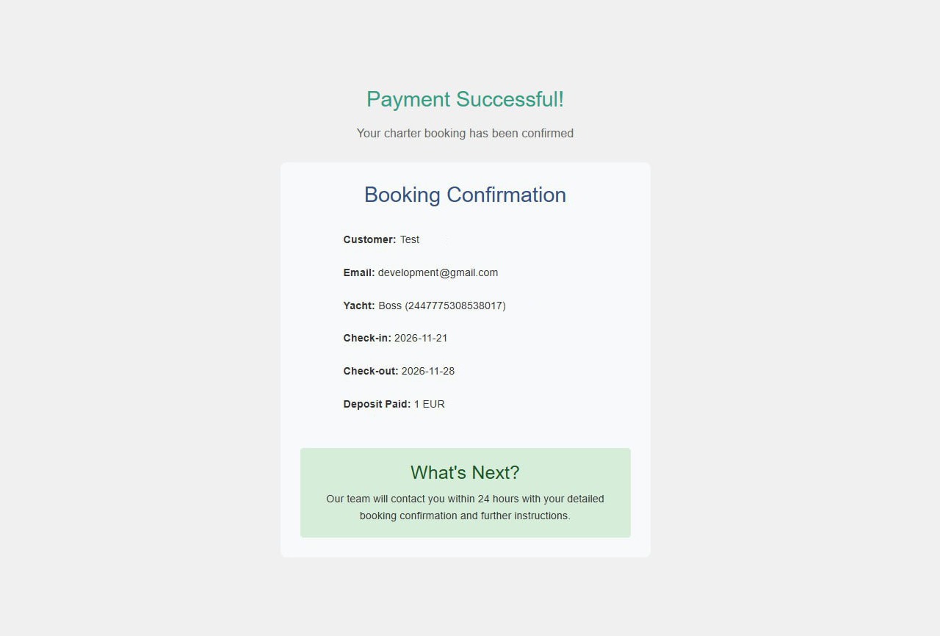Click the team contact within 24 hours line
The image size is (940, 636).
(x=465, y=499)
